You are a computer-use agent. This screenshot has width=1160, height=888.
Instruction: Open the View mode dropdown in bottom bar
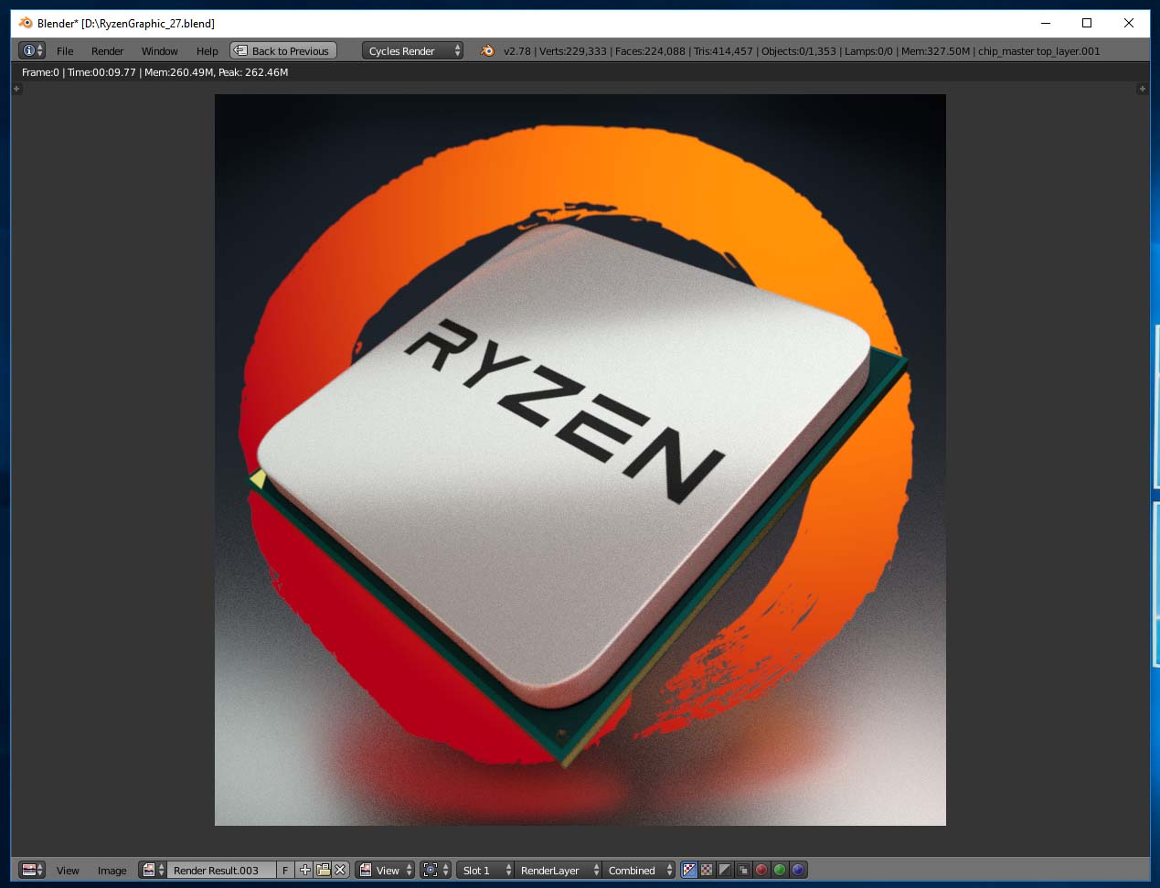[386, 870]
